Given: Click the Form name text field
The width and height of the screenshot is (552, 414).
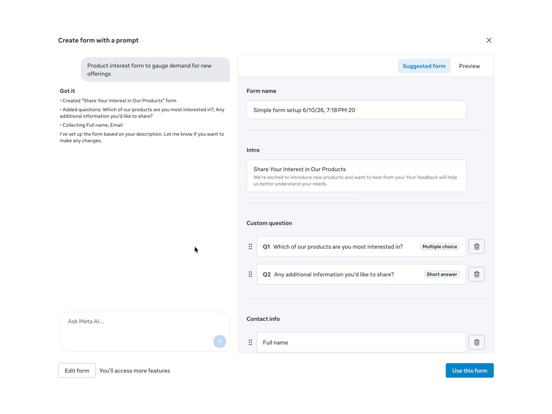Looking at the screenshot, I should (356, 110).
